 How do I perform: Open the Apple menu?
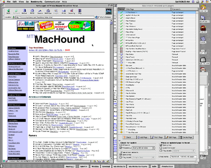point(4,2)
